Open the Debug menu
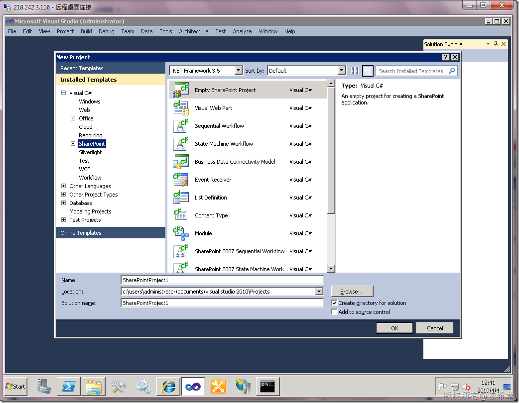This screenshot has height=403, width=519. tap(106, 31)
